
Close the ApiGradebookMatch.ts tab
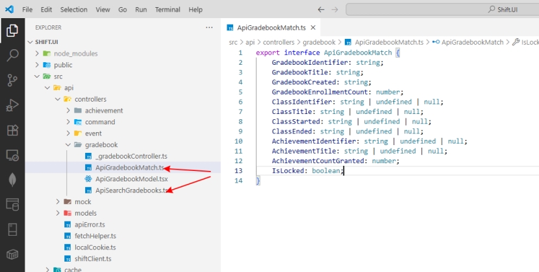pos(313,27)
